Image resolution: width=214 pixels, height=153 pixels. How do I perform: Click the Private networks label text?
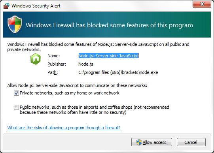(x=70, y=93)
